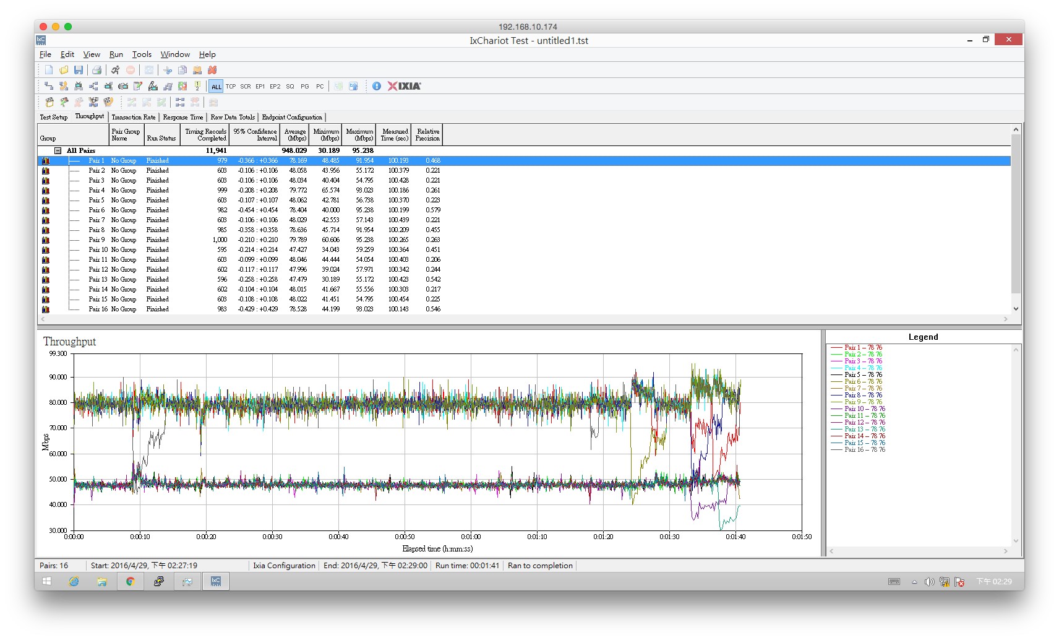This screenshot has height=640, width=1059.
Task: Click the blue info icon beside IXIA logo
Action: pyautogui.click(x=377, y=86)
